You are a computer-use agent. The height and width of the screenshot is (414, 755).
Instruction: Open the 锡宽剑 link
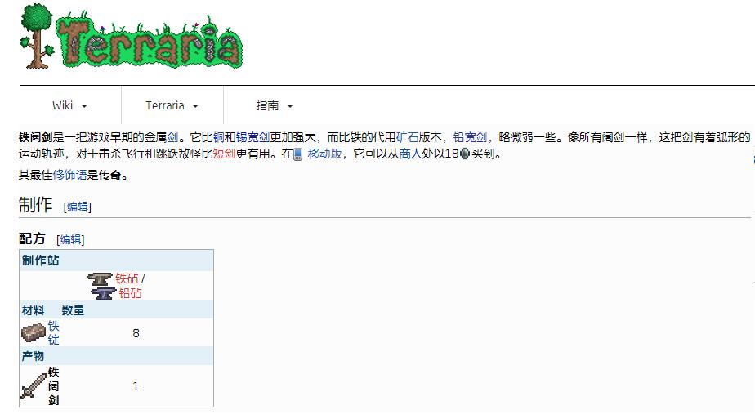click(x=252, y=138)
